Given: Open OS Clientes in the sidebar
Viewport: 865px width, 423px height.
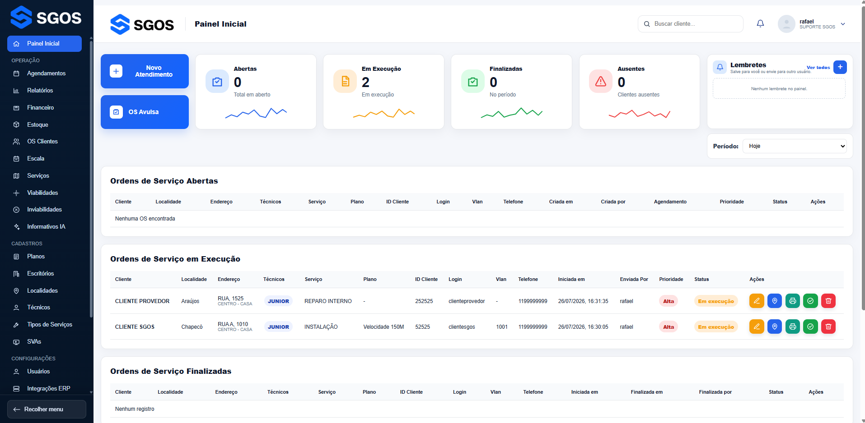Looking at the screenshot, I should (x=44, y=142).
